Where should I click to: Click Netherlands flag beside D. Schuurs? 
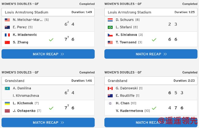(110, 20)
